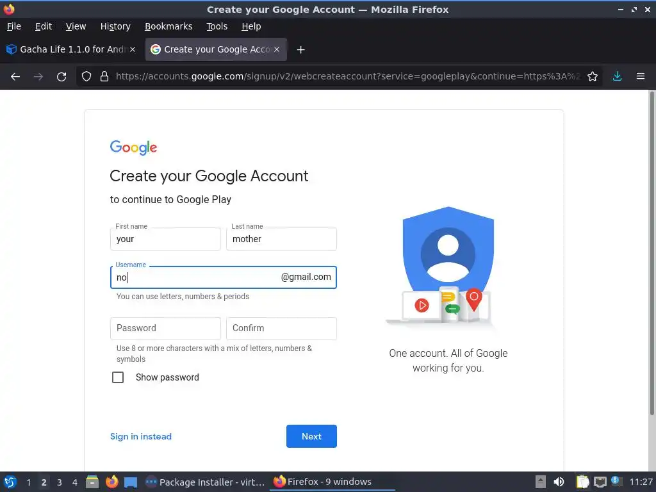Switch to workspace 1
The width and height of the screenshot is (656, 492).
point(28,482)
